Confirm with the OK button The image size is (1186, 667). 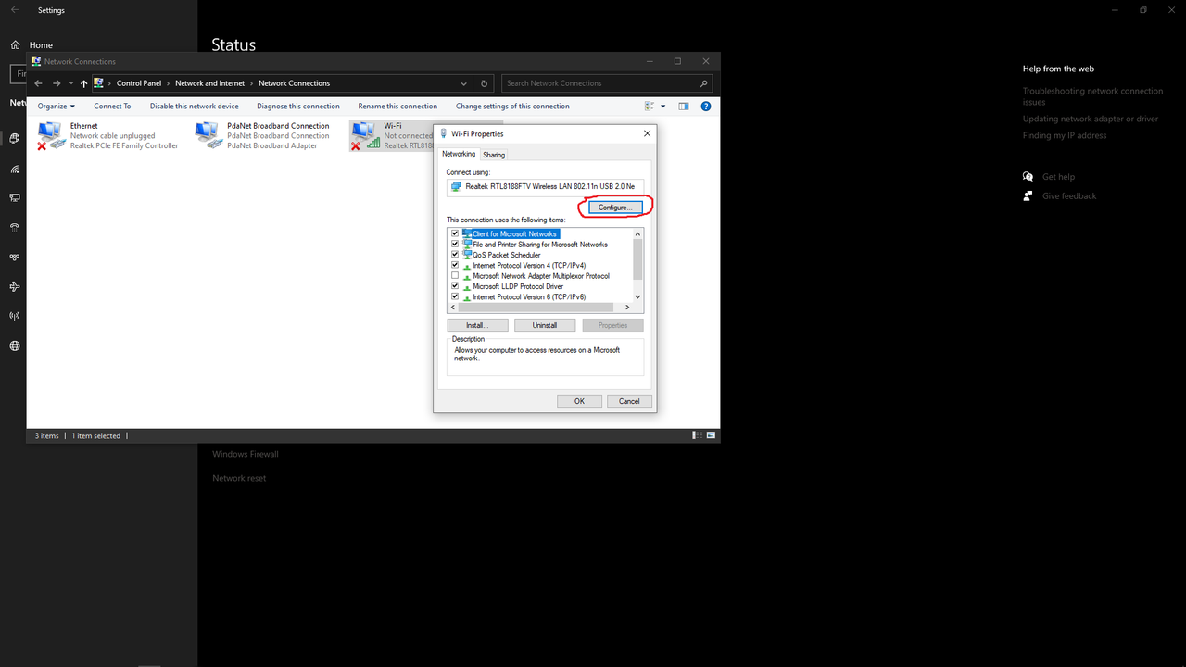(x=579, y=401)
